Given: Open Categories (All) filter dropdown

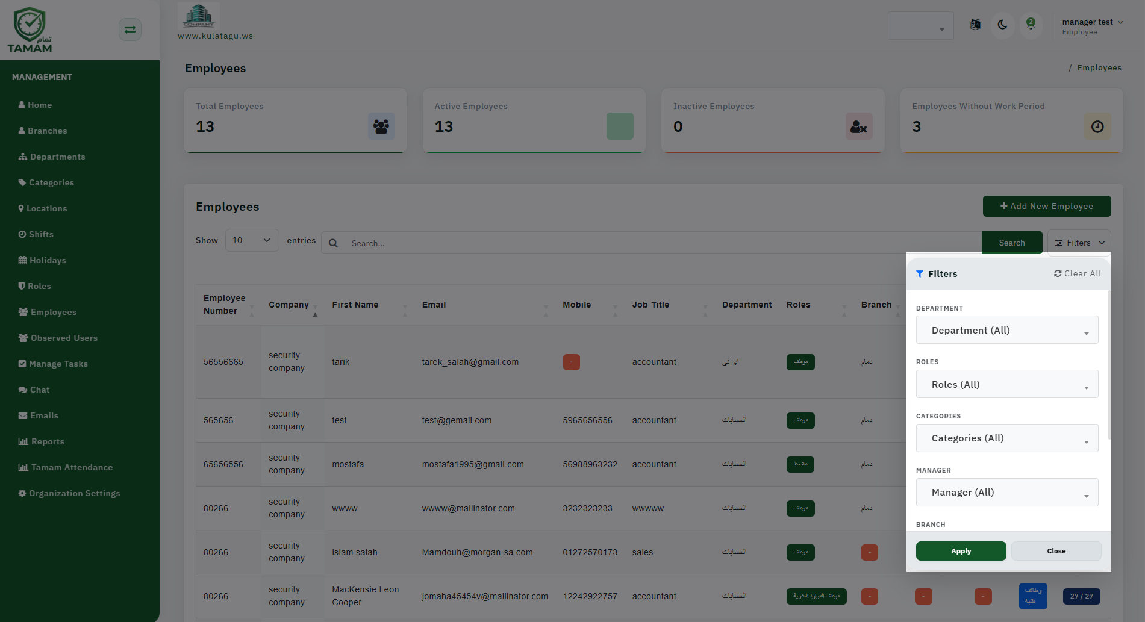Looking at the screenshot, I should tap(1007, 438).
